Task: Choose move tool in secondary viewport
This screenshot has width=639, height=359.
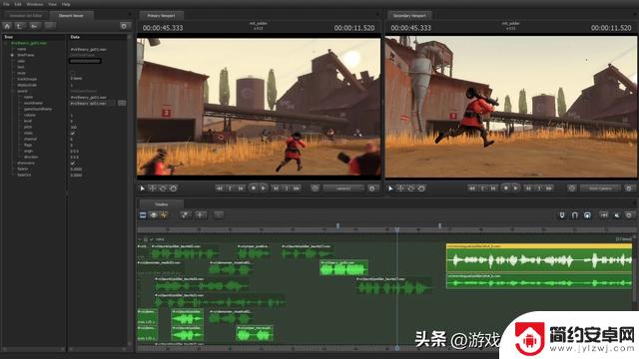Action: click(x=401, y=188)
